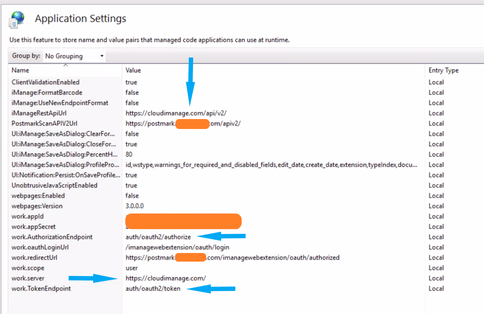Viewport: 484px width, 314px height.
Task: Click the PostmarkScanAPIV2Url value ending apiv2/
Action: 183,123
